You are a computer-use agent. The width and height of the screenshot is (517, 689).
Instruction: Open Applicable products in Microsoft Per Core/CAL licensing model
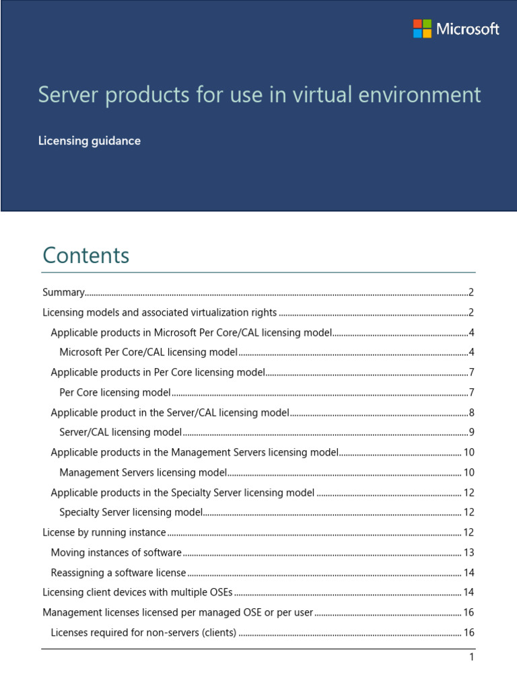point(263,332)
